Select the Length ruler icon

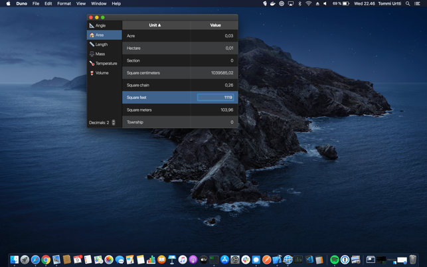(x=92, y=44)
